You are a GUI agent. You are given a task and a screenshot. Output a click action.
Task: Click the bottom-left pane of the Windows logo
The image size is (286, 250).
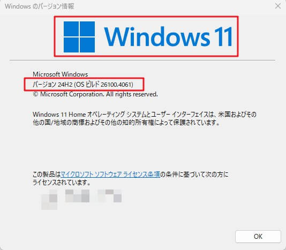pyautogui.click(x=71, y=45)
